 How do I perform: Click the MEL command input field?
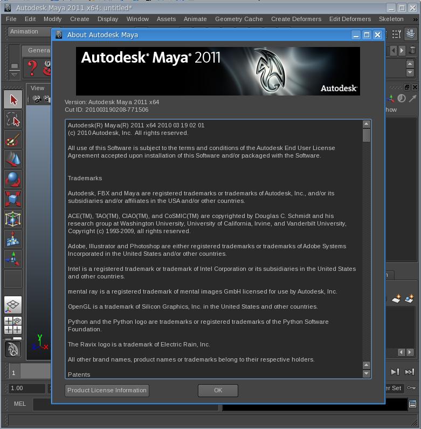click(x=126, y=404)
